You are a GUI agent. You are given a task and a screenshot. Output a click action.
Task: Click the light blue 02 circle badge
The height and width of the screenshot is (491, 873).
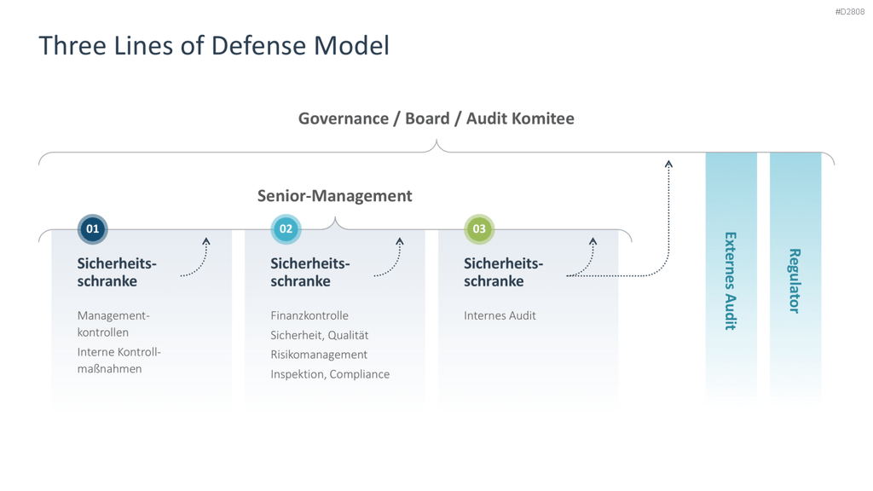tap(286, 228)
